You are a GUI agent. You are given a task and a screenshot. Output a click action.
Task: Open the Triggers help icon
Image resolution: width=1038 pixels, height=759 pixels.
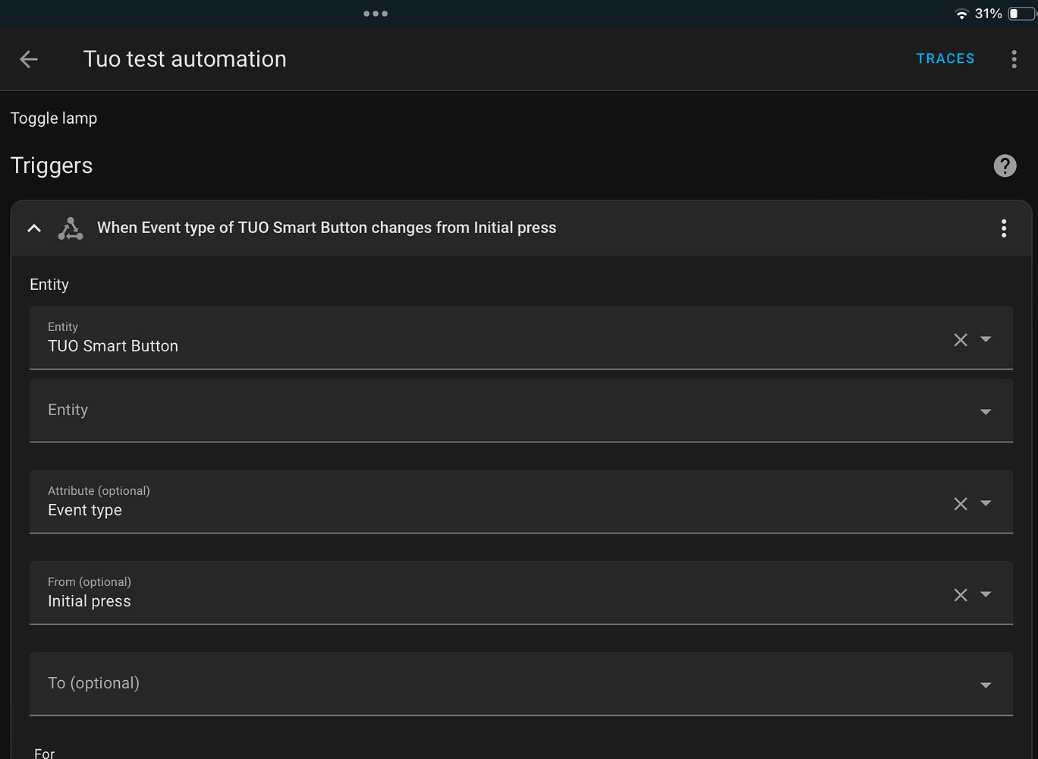point(1005,165)
